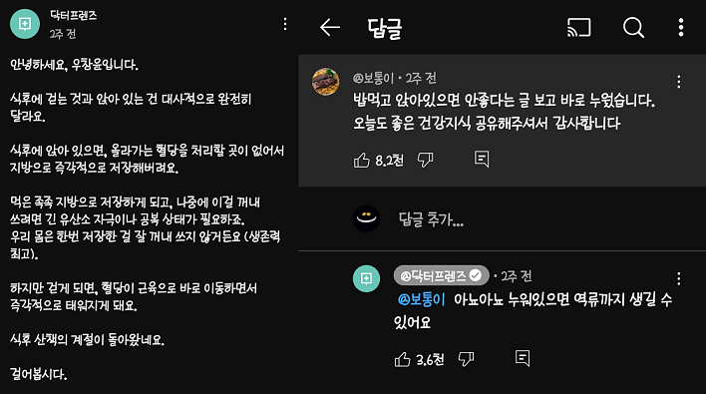
Task: Tap the reply icon under 닥터프렌즈 reply
Action: pos(523,358)
